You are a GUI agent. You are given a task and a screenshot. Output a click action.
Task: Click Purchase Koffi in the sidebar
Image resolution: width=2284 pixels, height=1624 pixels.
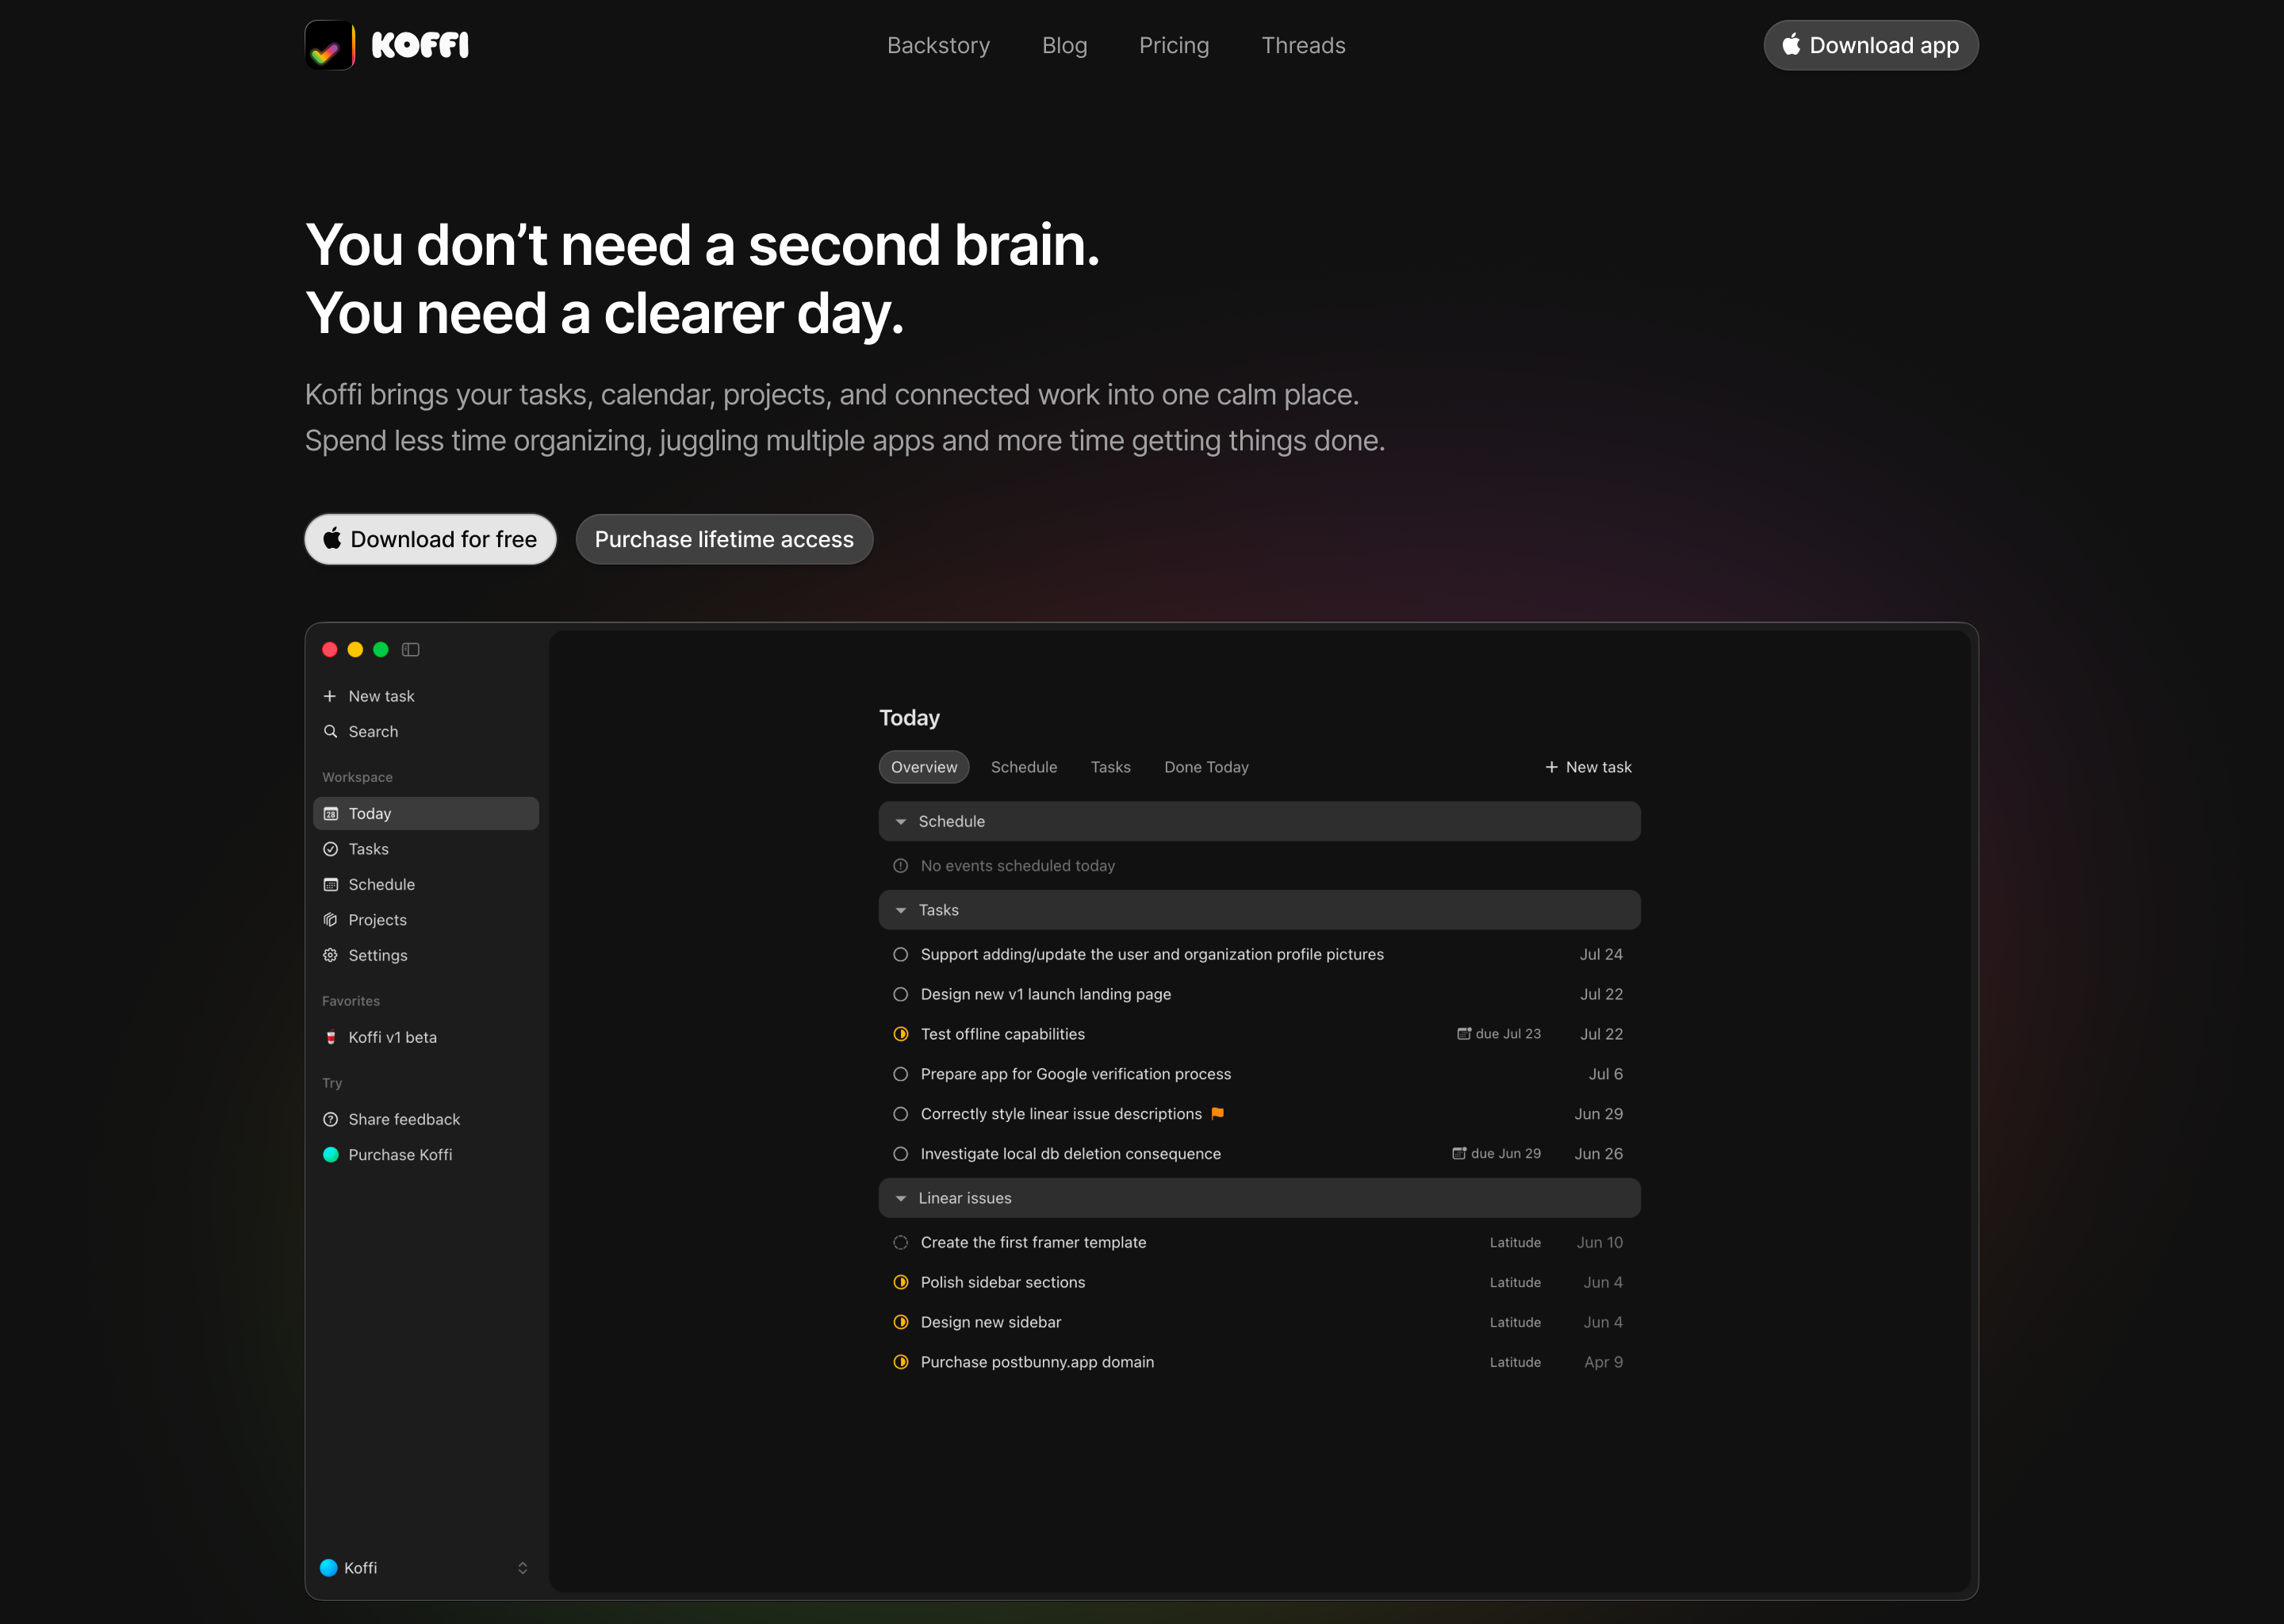pyautogui.click(x=427, y=1155)
